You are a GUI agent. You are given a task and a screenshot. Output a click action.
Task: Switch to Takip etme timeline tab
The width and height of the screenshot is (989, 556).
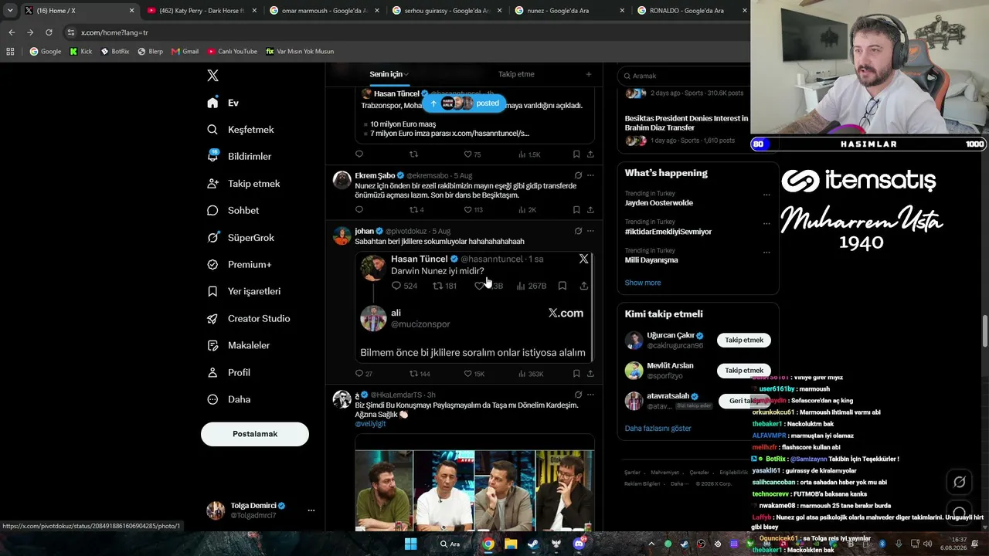coord(516,74)
